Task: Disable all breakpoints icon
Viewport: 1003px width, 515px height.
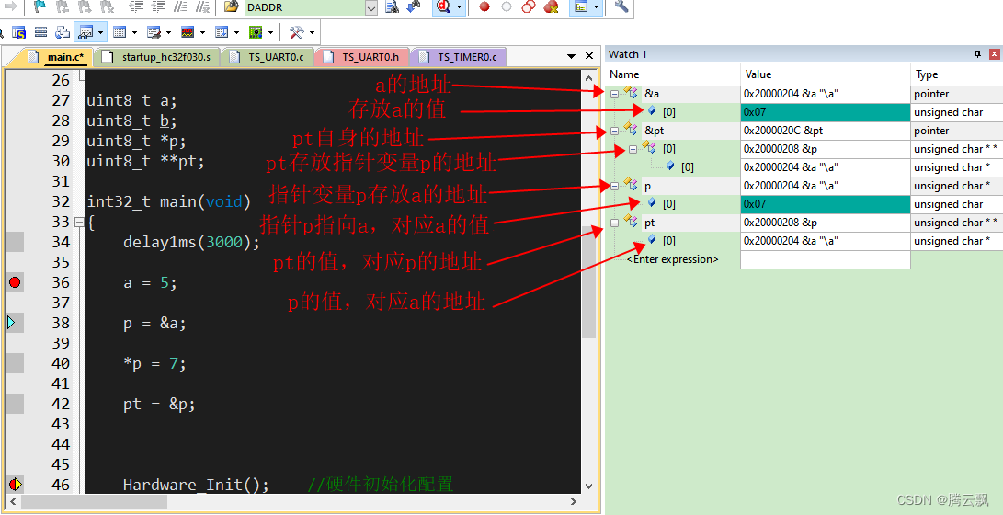Action: click(x=529, y=7)
